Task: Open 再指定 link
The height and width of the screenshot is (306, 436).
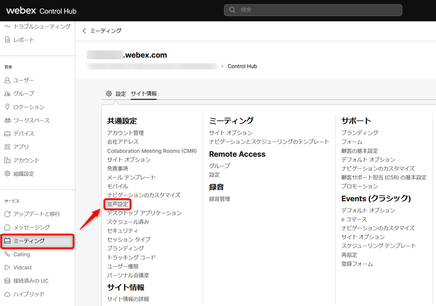Action: click(x=349, y=255)
